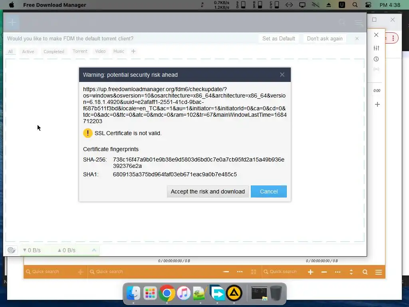Open the Apple menu
The width and height of the screenshot is (409, 307).
coord(12,5)
